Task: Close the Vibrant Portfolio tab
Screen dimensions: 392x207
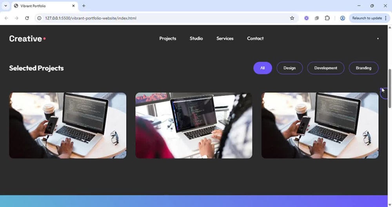Action: 73,6
